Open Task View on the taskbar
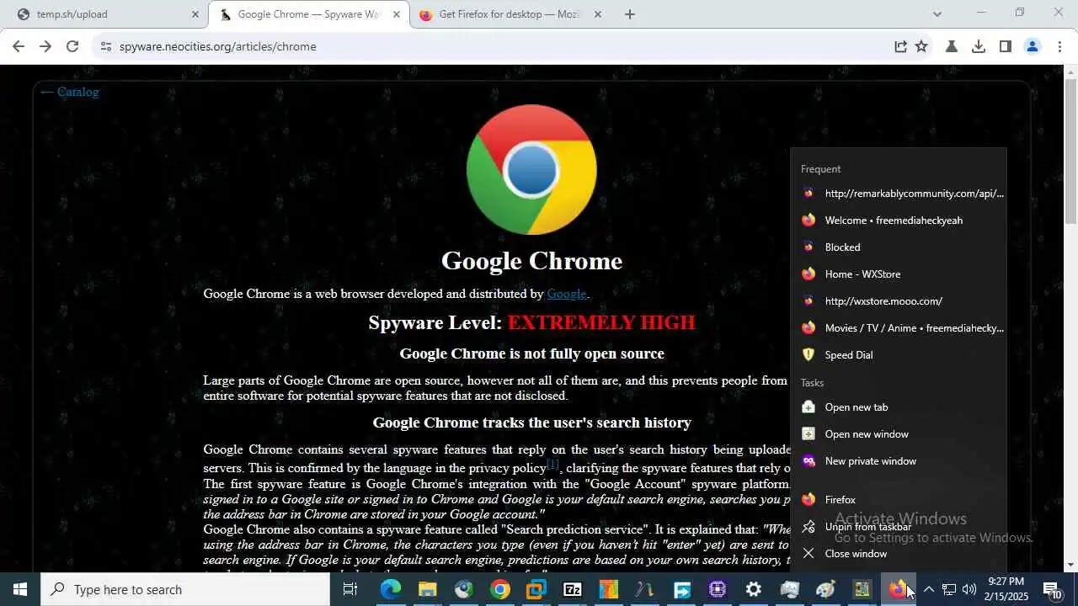The width and height of the screenshot is (1078, 606). click(x=350, y=589)
